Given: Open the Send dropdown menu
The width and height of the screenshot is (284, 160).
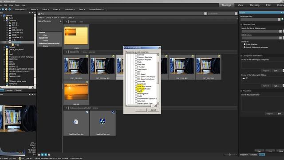Looking at the screenshot, I should pyautogui.click(x=82, y=9).
